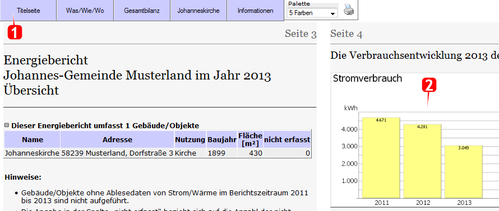
Task: Click the Stromverbrauch chart title
Action: coord(368,78)
